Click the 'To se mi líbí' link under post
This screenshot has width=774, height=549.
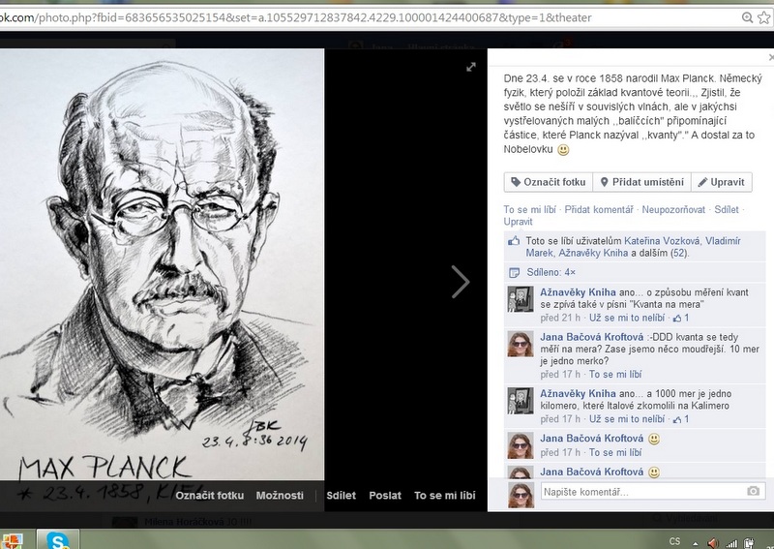pyautogui.click(x=529, y=209)
